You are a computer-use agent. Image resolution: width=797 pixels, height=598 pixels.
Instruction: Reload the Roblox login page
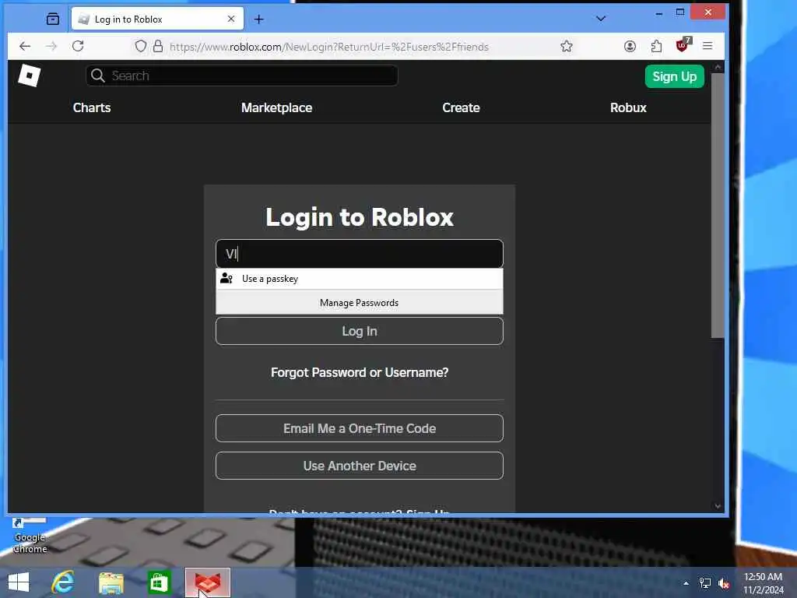pyautogui.click(x=78, y=46)
